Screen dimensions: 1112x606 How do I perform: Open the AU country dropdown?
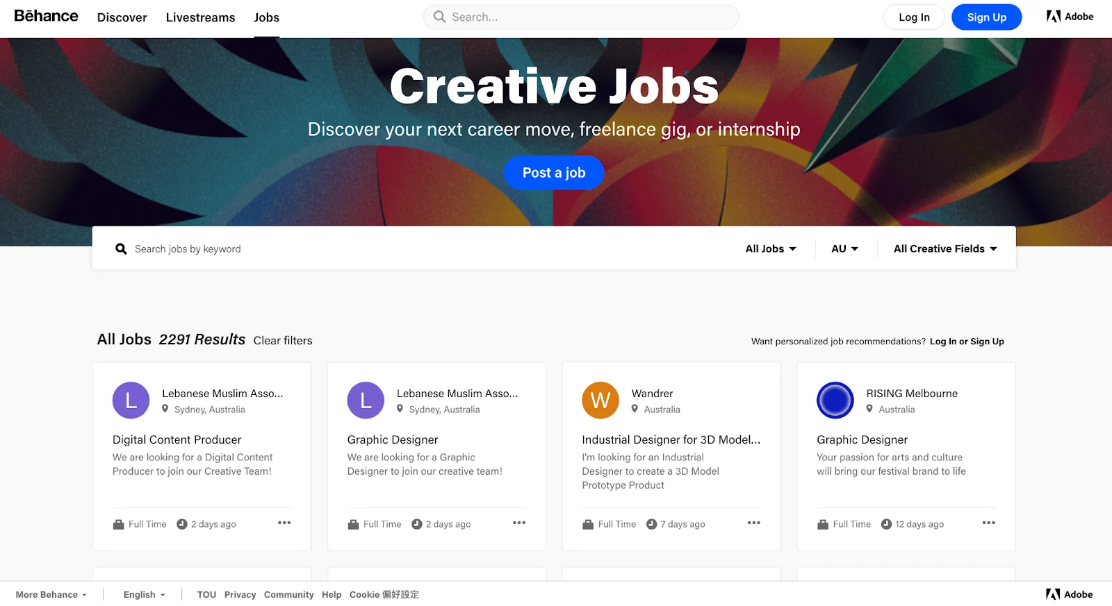(844, 249)
